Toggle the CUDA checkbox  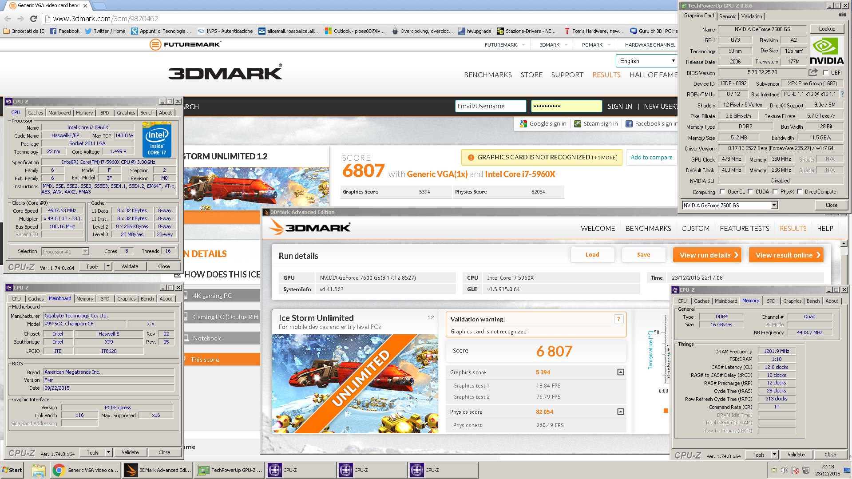click(x=750, y=192)
